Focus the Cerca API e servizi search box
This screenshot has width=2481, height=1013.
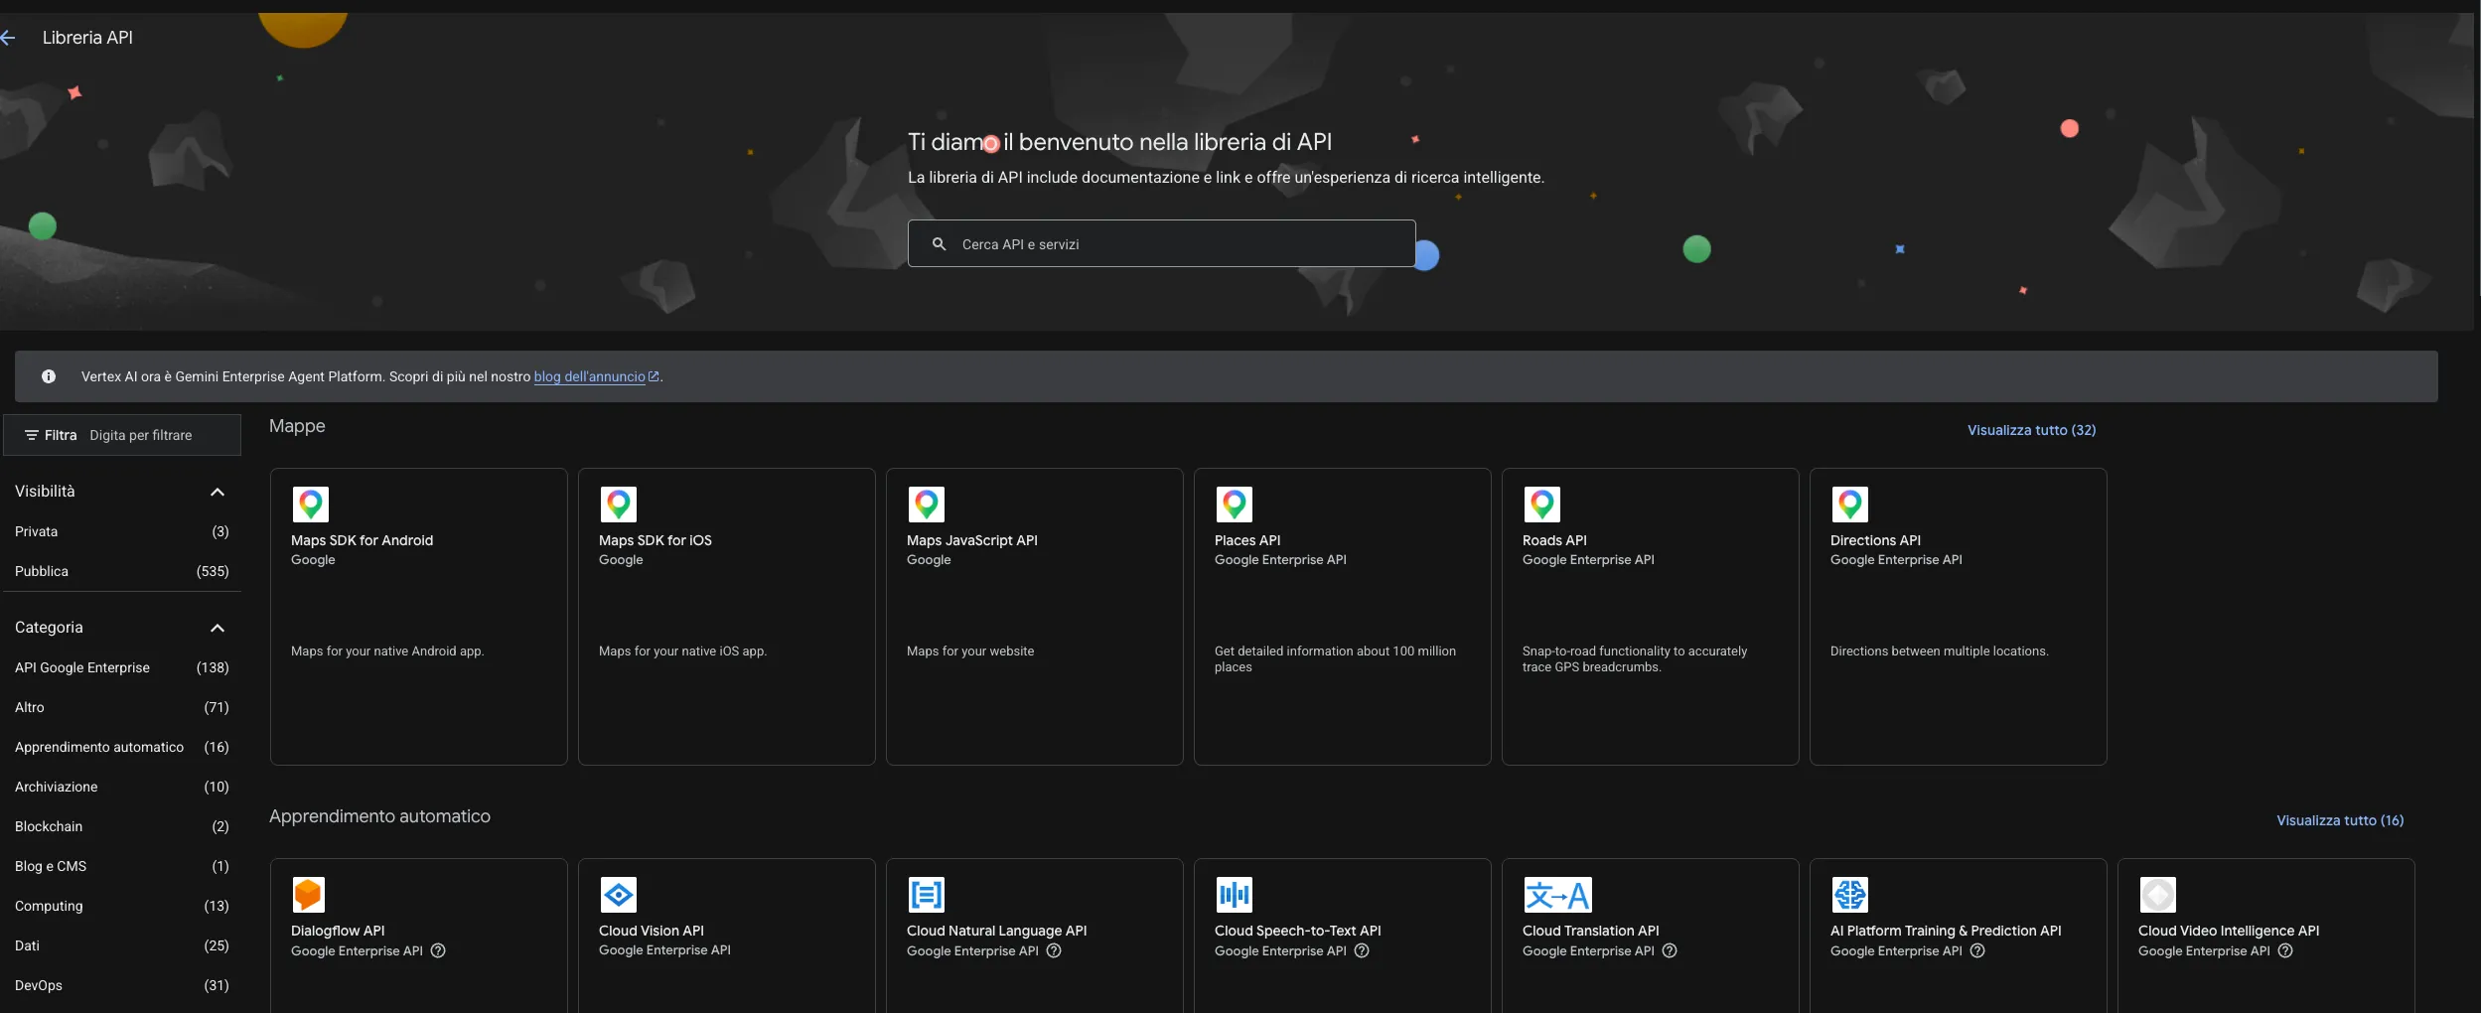[1161, 243]
